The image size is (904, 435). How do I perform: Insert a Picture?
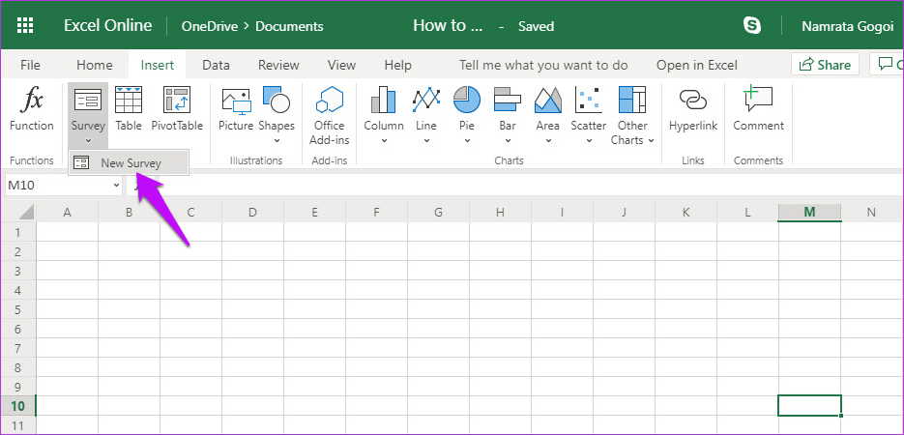tap(236, 101)
